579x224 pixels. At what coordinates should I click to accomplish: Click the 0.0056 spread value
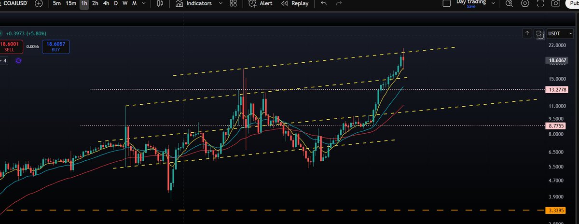pyautogui.click(x=32, y=47)
